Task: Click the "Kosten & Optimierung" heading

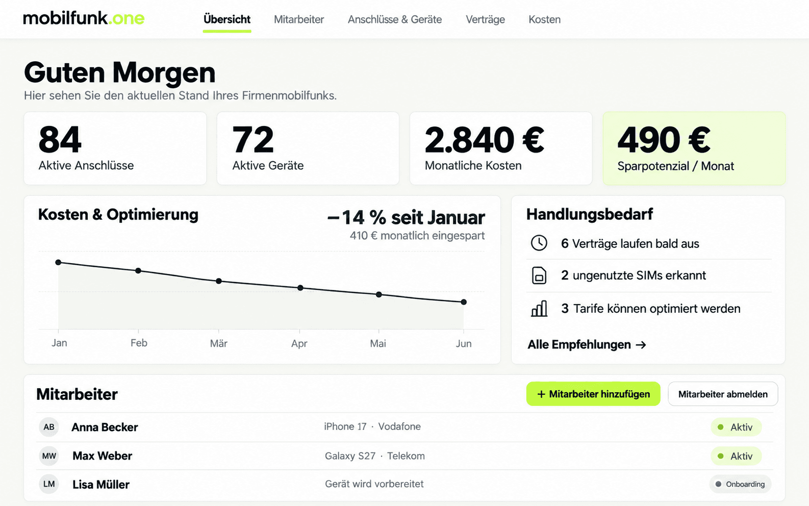Action: [x=118, y=215]
